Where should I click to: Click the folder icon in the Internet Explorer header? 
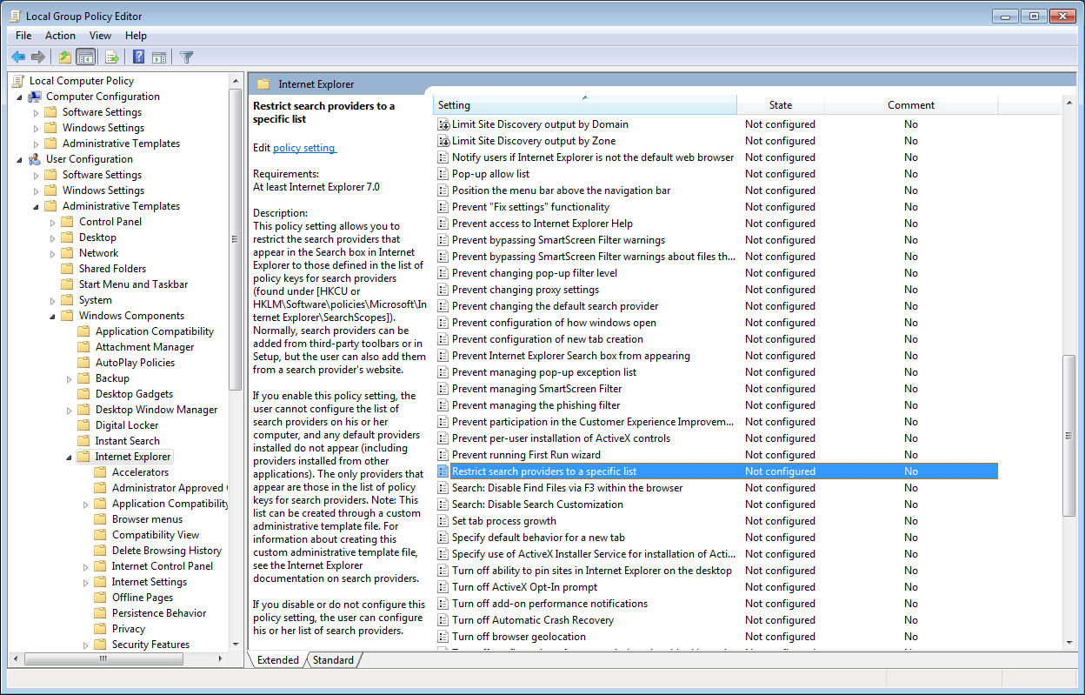[263, 84]
